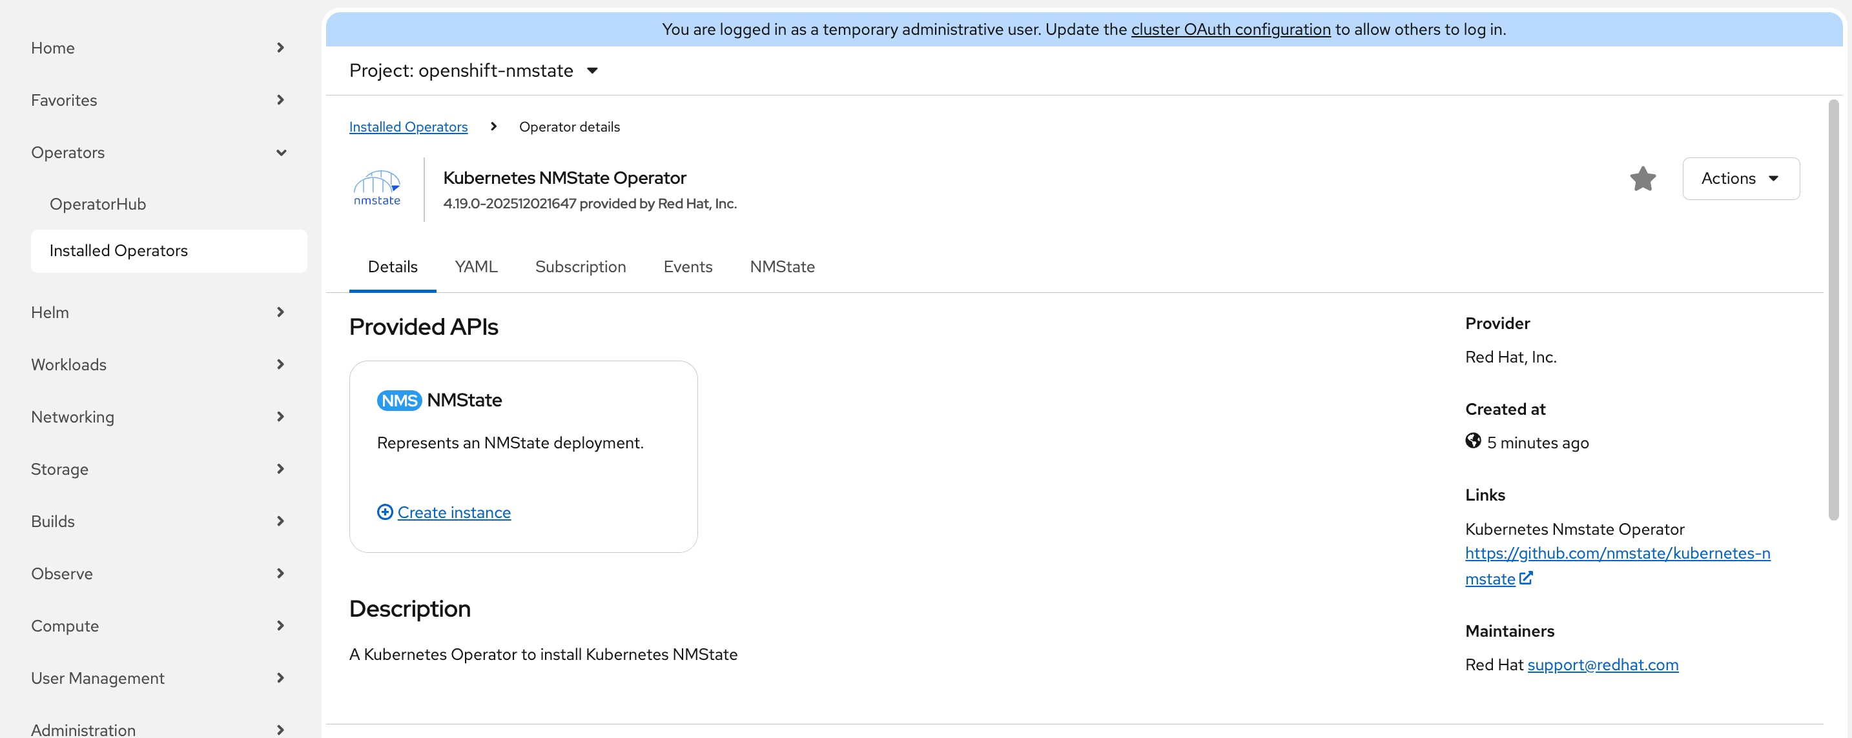This screenshot has height=738, width=1852.
Task: Click Red Hat, Inc. under Provider
Action: pos(1510,357)
